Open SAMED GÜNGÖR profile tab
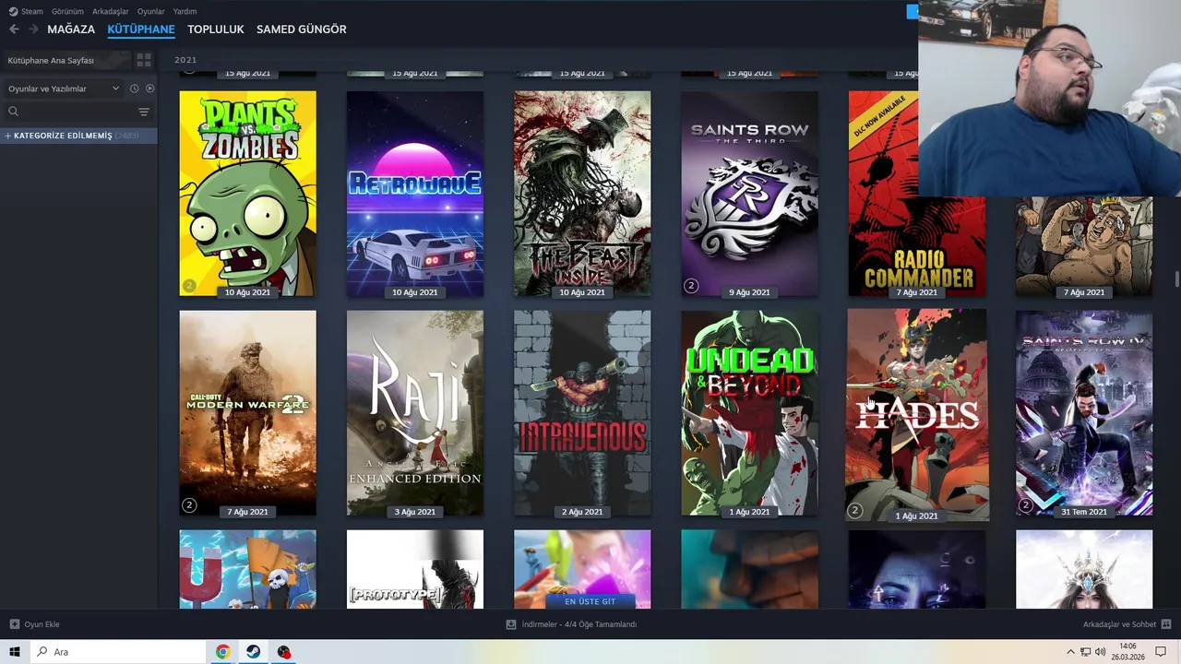 tap(302, 30)
